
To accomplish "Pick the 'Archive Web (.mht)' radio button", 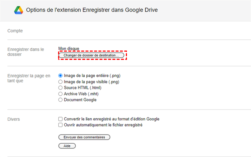I will [61, 94].
